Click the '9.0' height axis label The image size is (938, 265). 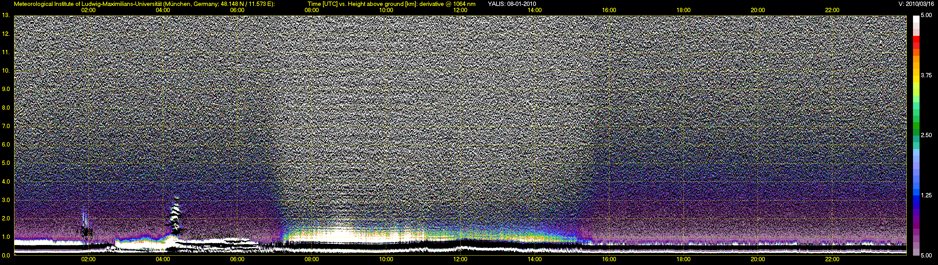coord(6,89)
